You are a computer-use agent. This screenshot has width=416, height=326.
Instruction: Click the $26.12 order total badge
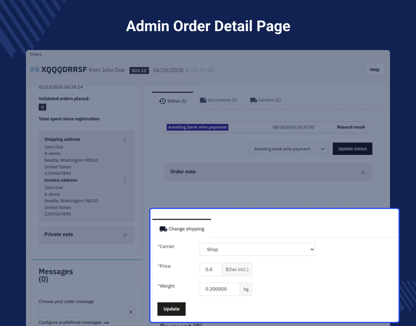[x=139, y=70]
